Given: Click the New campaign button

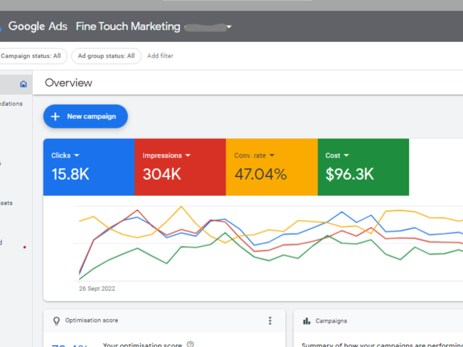Looking at the screenshot, I should pyautogui.click(x=86, y=116).
